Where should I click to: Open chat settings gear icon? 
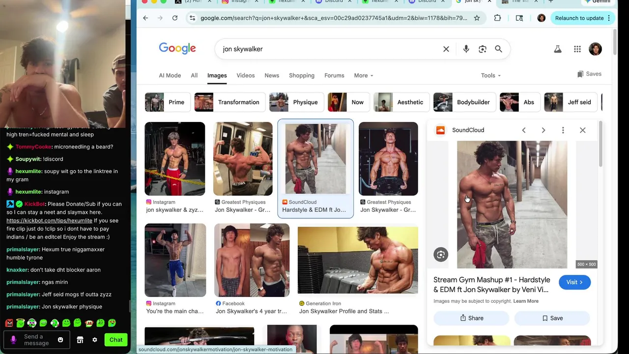point(95,340)
